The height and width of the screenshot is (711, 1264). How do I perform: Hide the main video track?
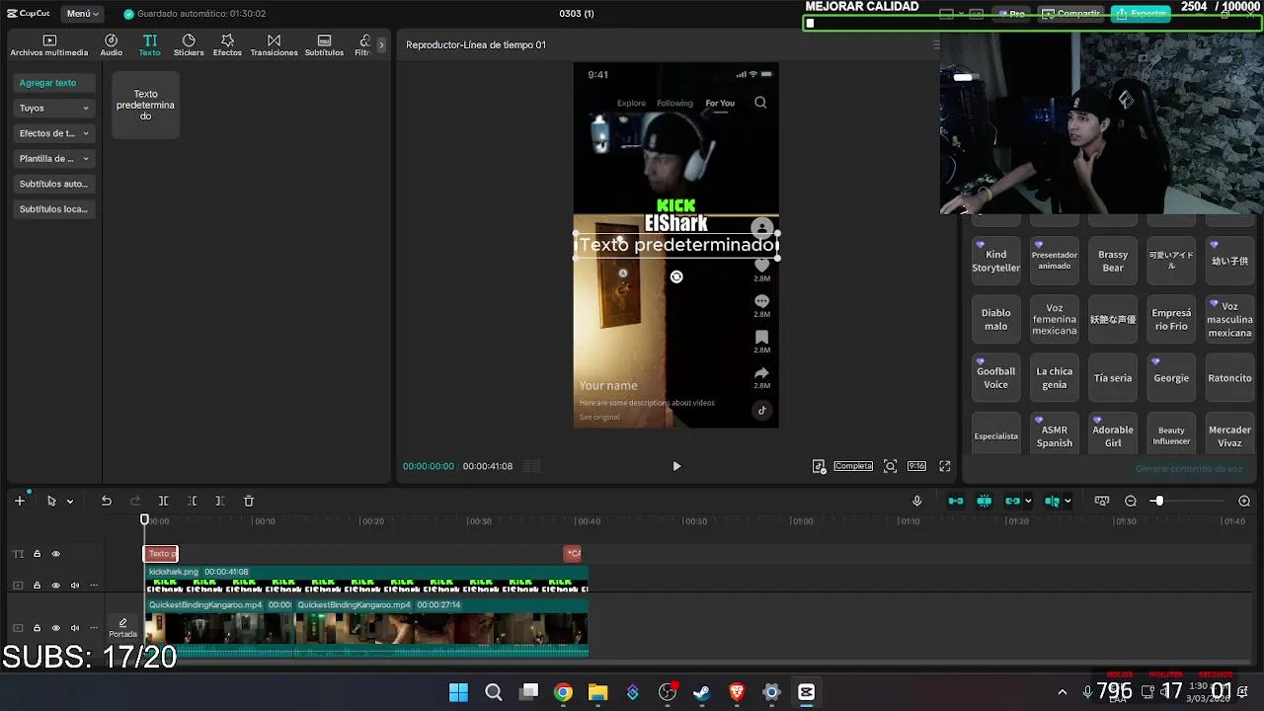[55, 628]
